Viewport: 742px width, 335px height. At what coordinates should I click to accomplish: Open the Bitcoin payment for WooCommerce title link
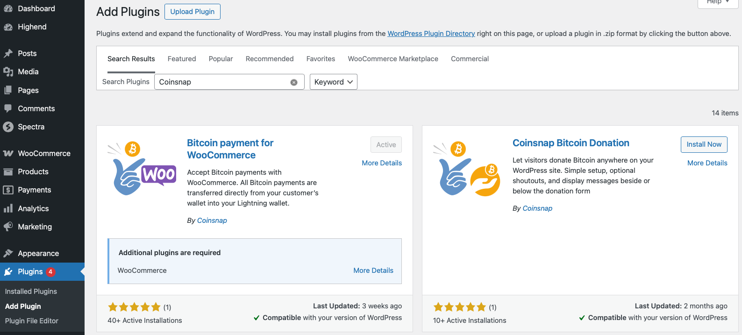(230, 149)
